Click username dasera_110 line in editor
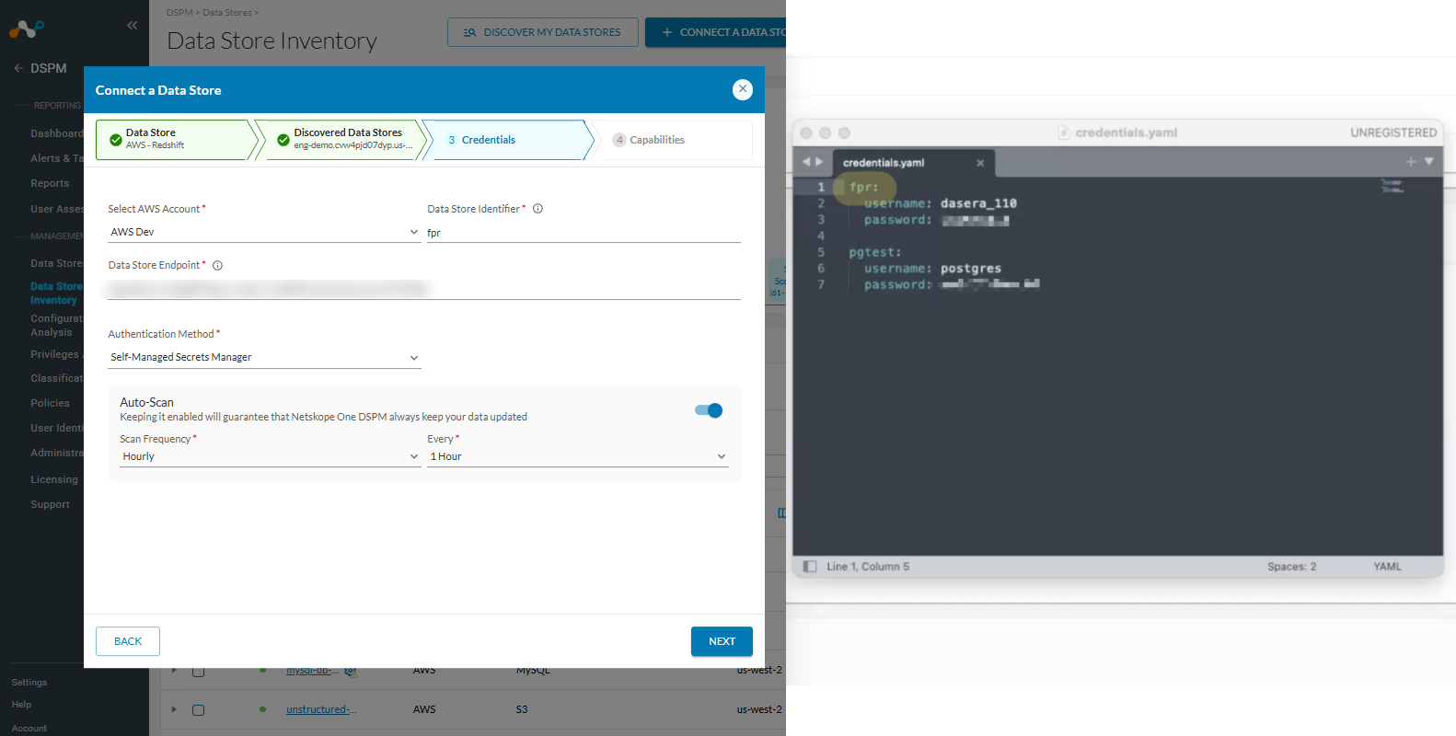 (940, 203)
